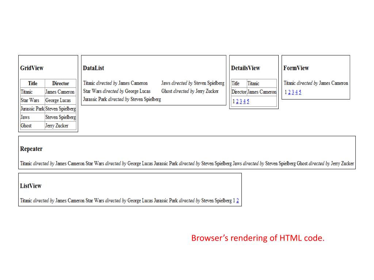Click the Title label cell in DetailsView
Image resolution: width=374 pixels, height=280 pixels.
[x=239, y=83]
